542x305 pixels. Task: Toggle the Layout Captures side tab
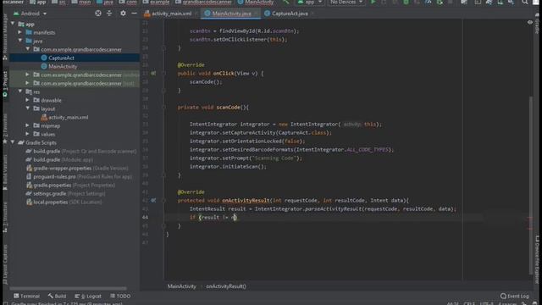point(5,264)
